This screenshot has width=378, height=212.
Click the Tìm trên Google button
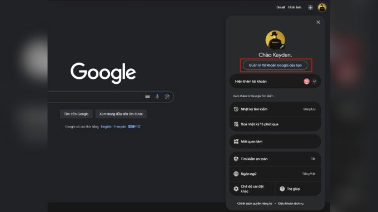(76, 114)
